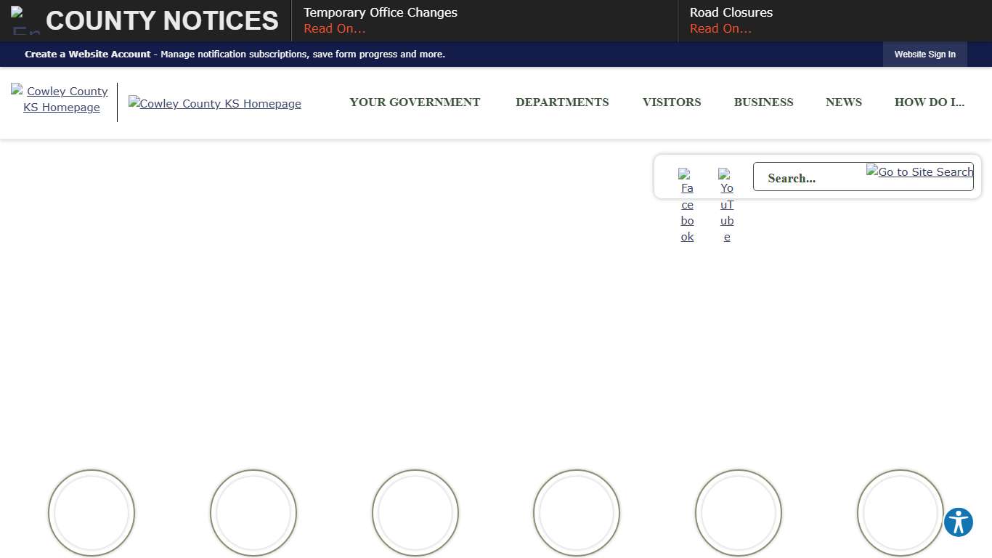This screenshot has height=558, width=992.
Task: Click the Create a Website Account link
Action: (87, 54)
